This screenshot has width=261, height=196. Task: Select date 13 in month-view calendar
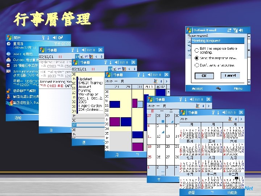(168, 136)
